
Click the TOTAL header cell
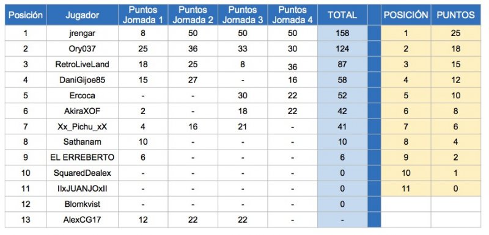[x=342, y=15]
